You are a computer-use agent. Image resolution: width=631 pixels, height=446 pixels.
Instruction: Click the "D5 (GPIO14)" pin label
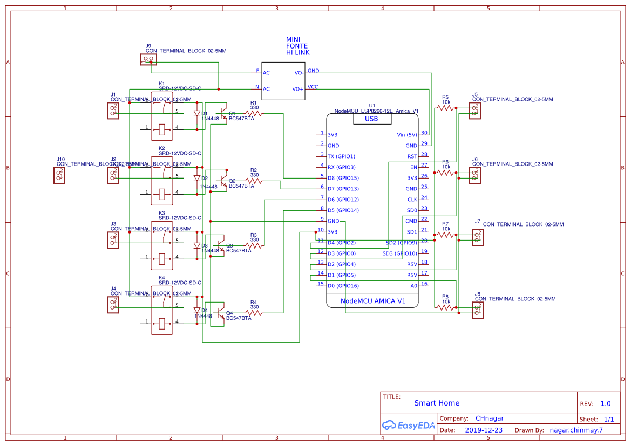point(343,210)
